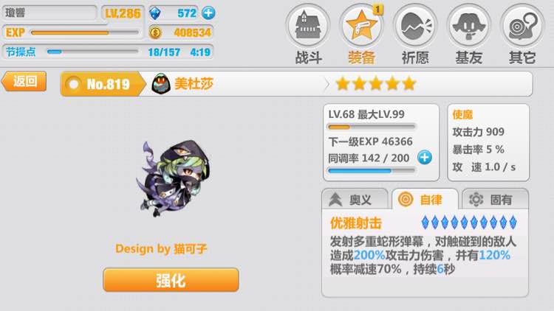Tap the five-star rarity row

click(x=376, y=84)
